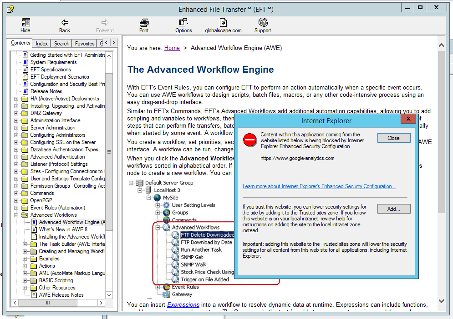Select AML (AutoMate Markup Language) tree item
This screenshot has height=319, width=453.
(72, 273)
